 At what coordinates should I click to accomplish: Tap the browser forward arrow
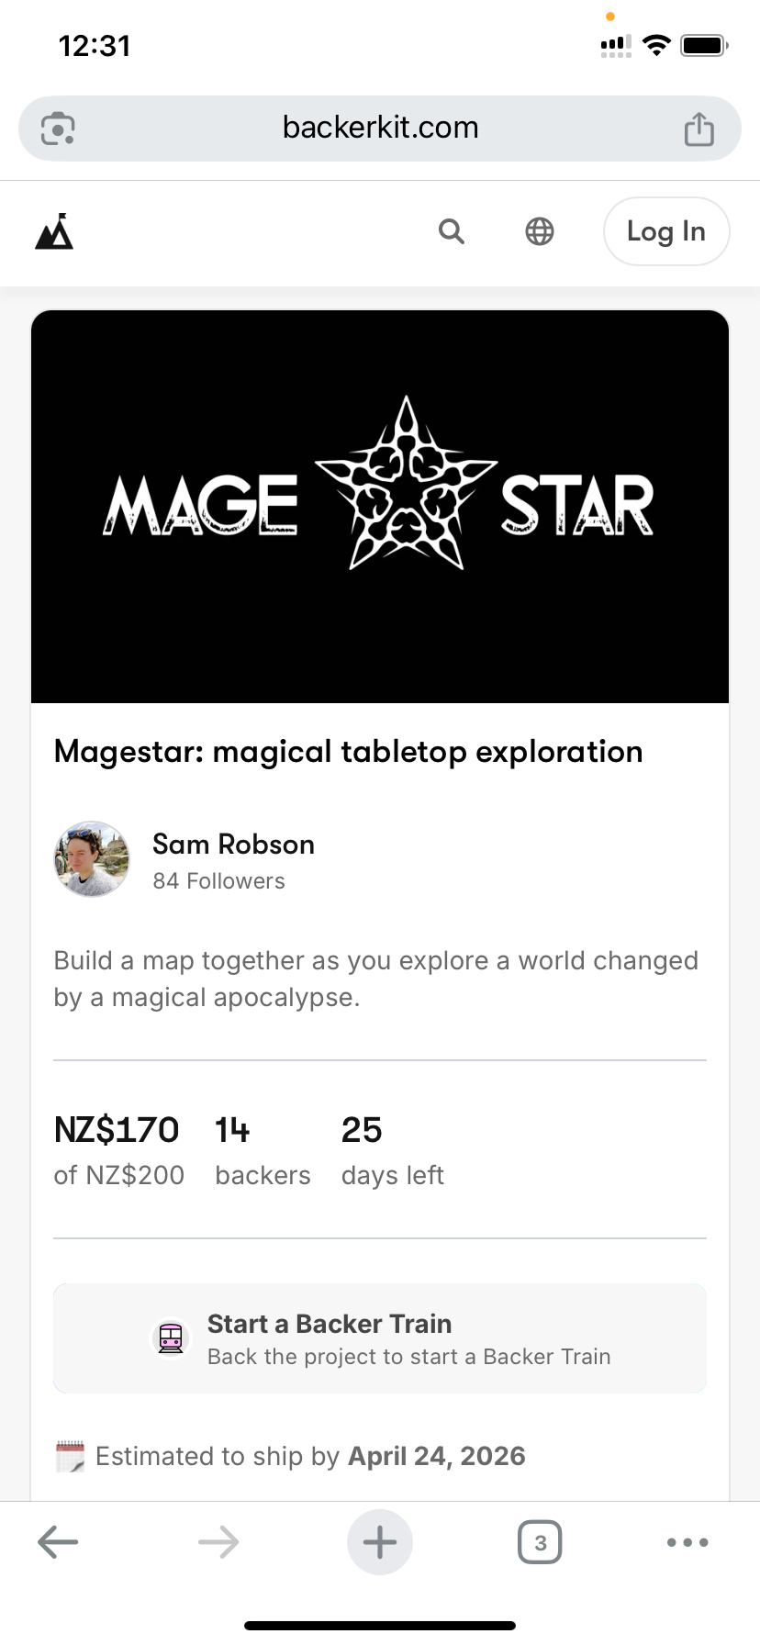(x=218, y=1542)
